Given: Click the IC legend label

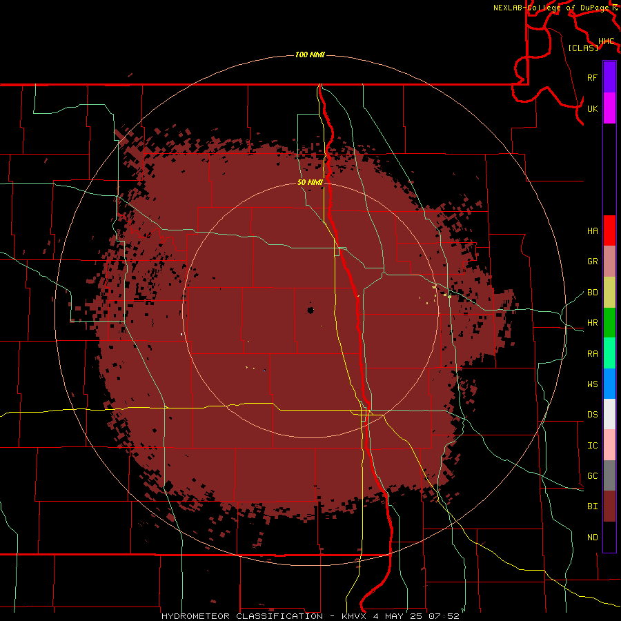Looking at the screenshot, I should 592,446.
